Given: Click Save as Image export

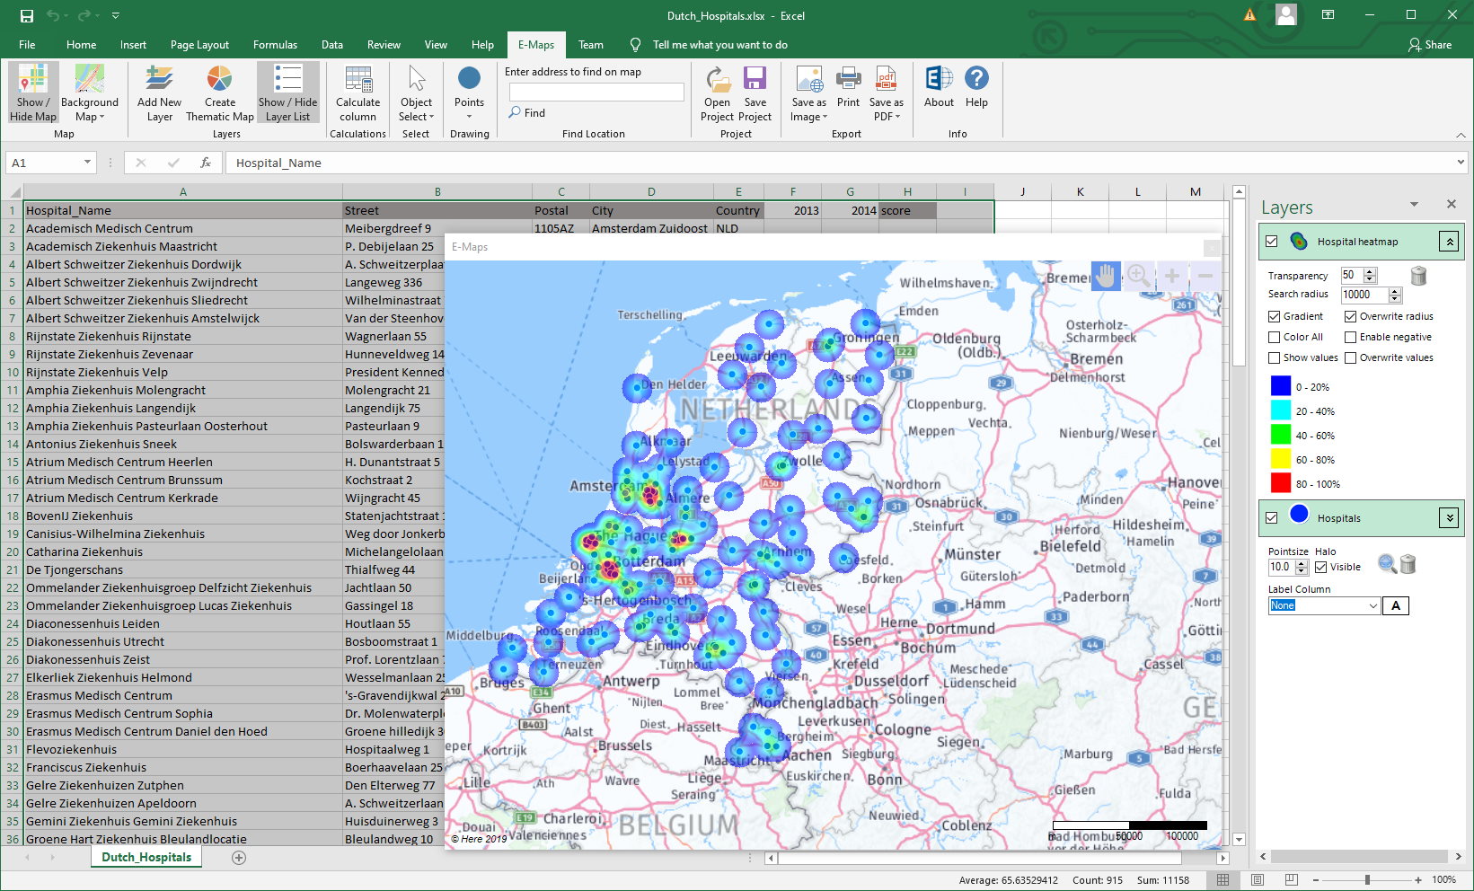Looking at the screenshot, I should point(807,93).
